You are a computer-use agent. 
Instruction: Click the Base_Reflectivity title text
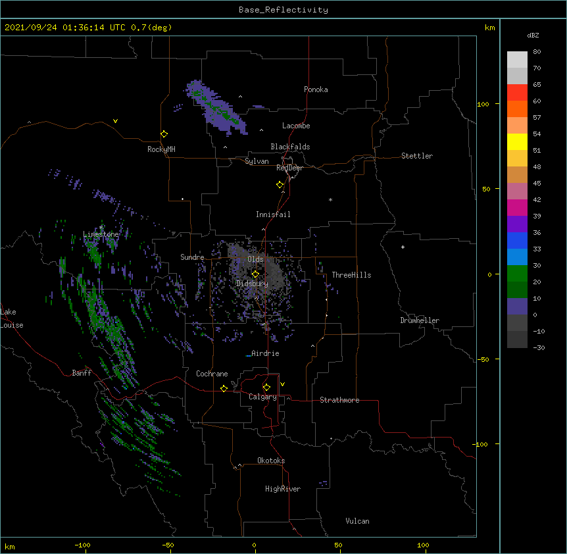(283, 10)
